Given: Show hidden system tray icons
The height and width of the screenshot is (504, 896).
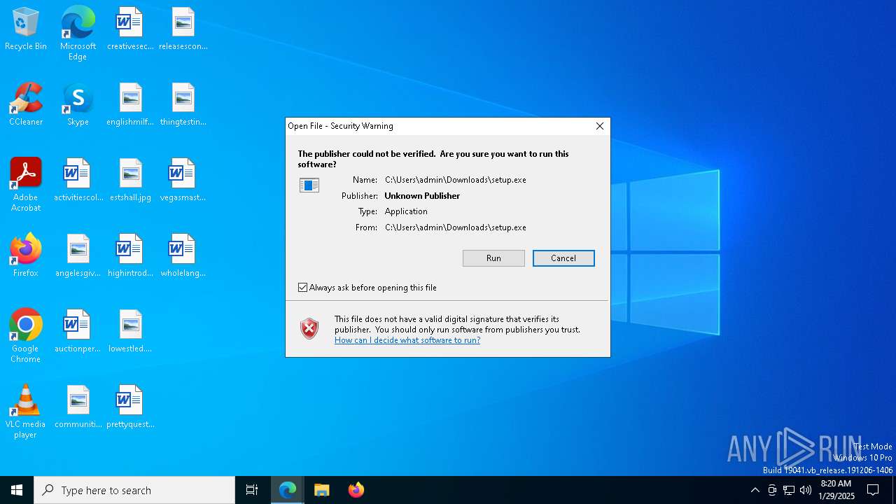Looking at the screenshot, I should tap(755, 490).
